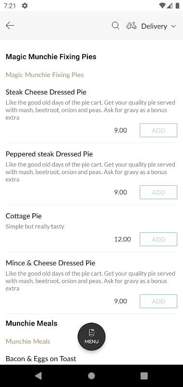
Task: Open the gold Munchie Meals category link
Action: coord(28,342)
